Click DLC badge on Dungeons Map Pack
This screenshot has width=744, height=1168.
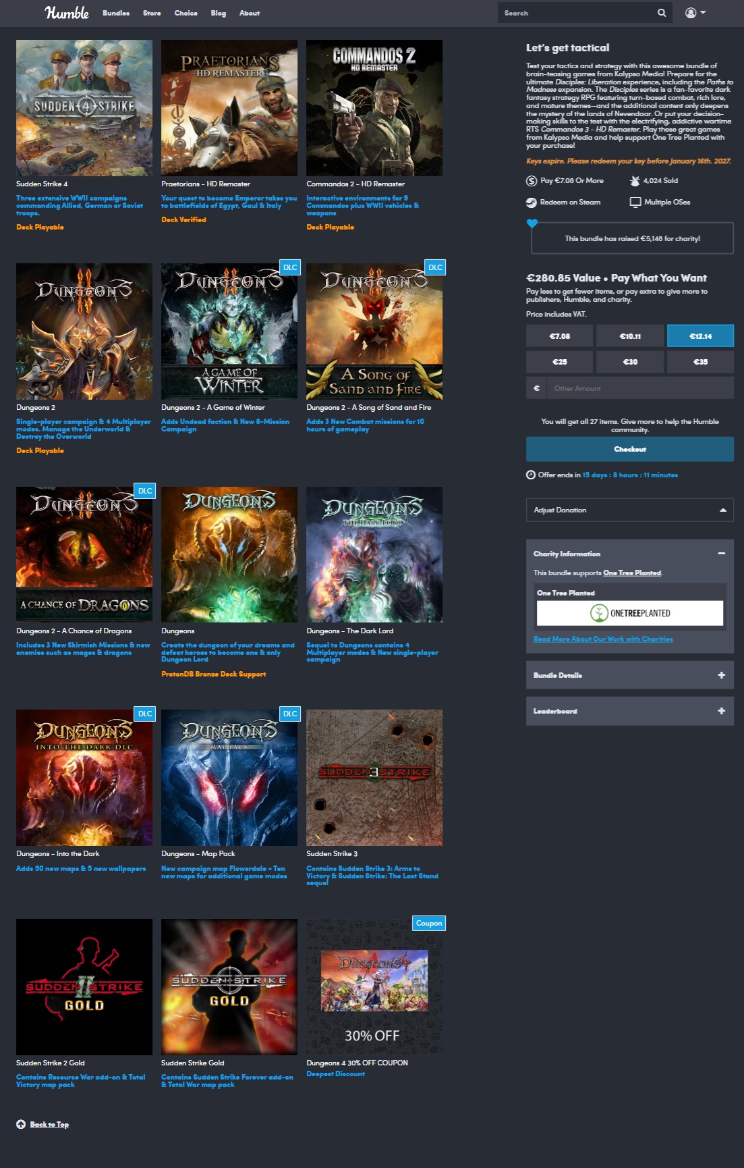point(290,714)
